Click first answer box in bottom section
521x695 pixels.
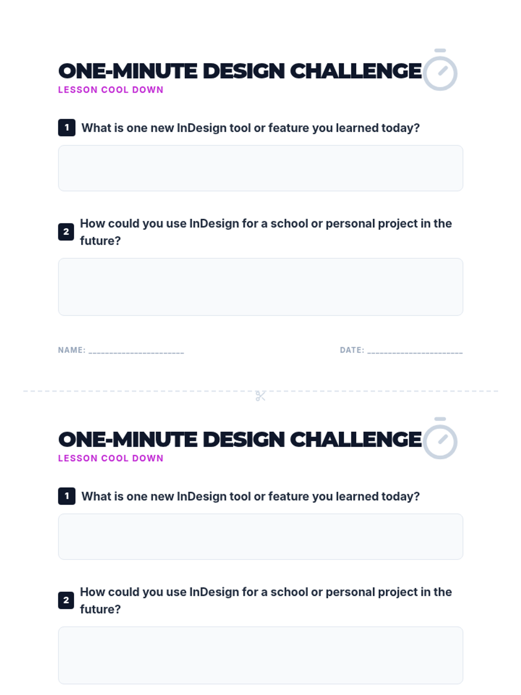[x=260, y=536]
